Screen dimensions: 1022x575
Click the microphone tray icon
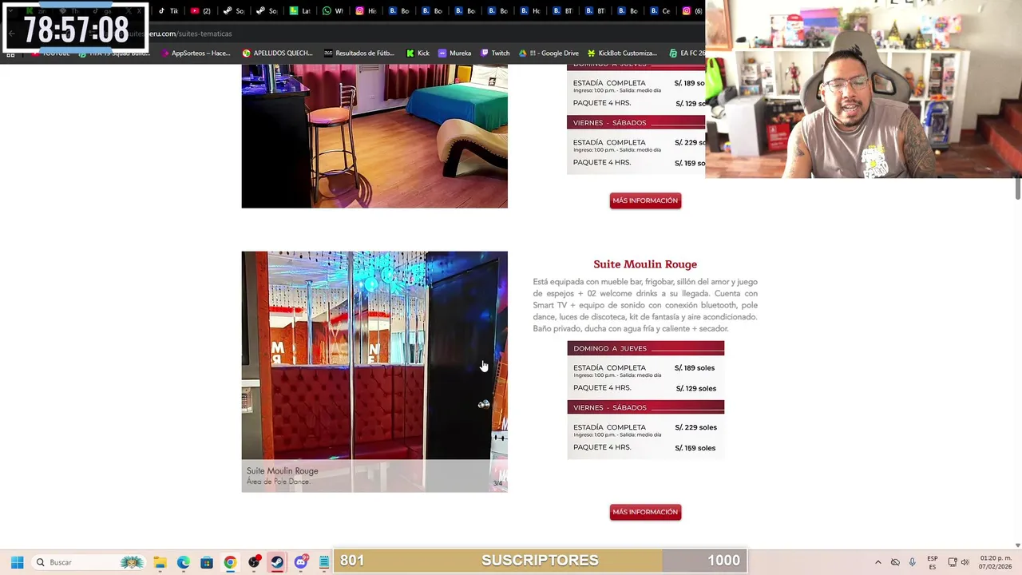coord(912,562)
